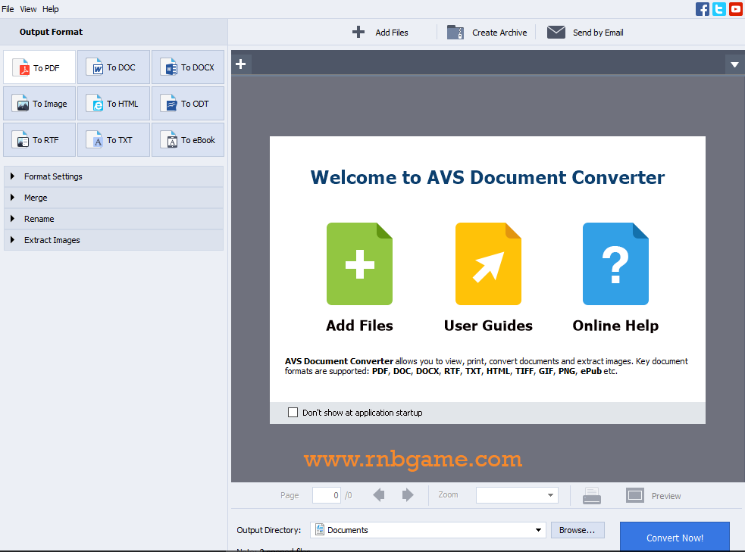Enable Don't show at application startup

293,413
